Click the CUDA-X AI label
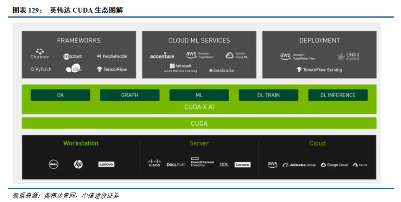 (199, 107)
